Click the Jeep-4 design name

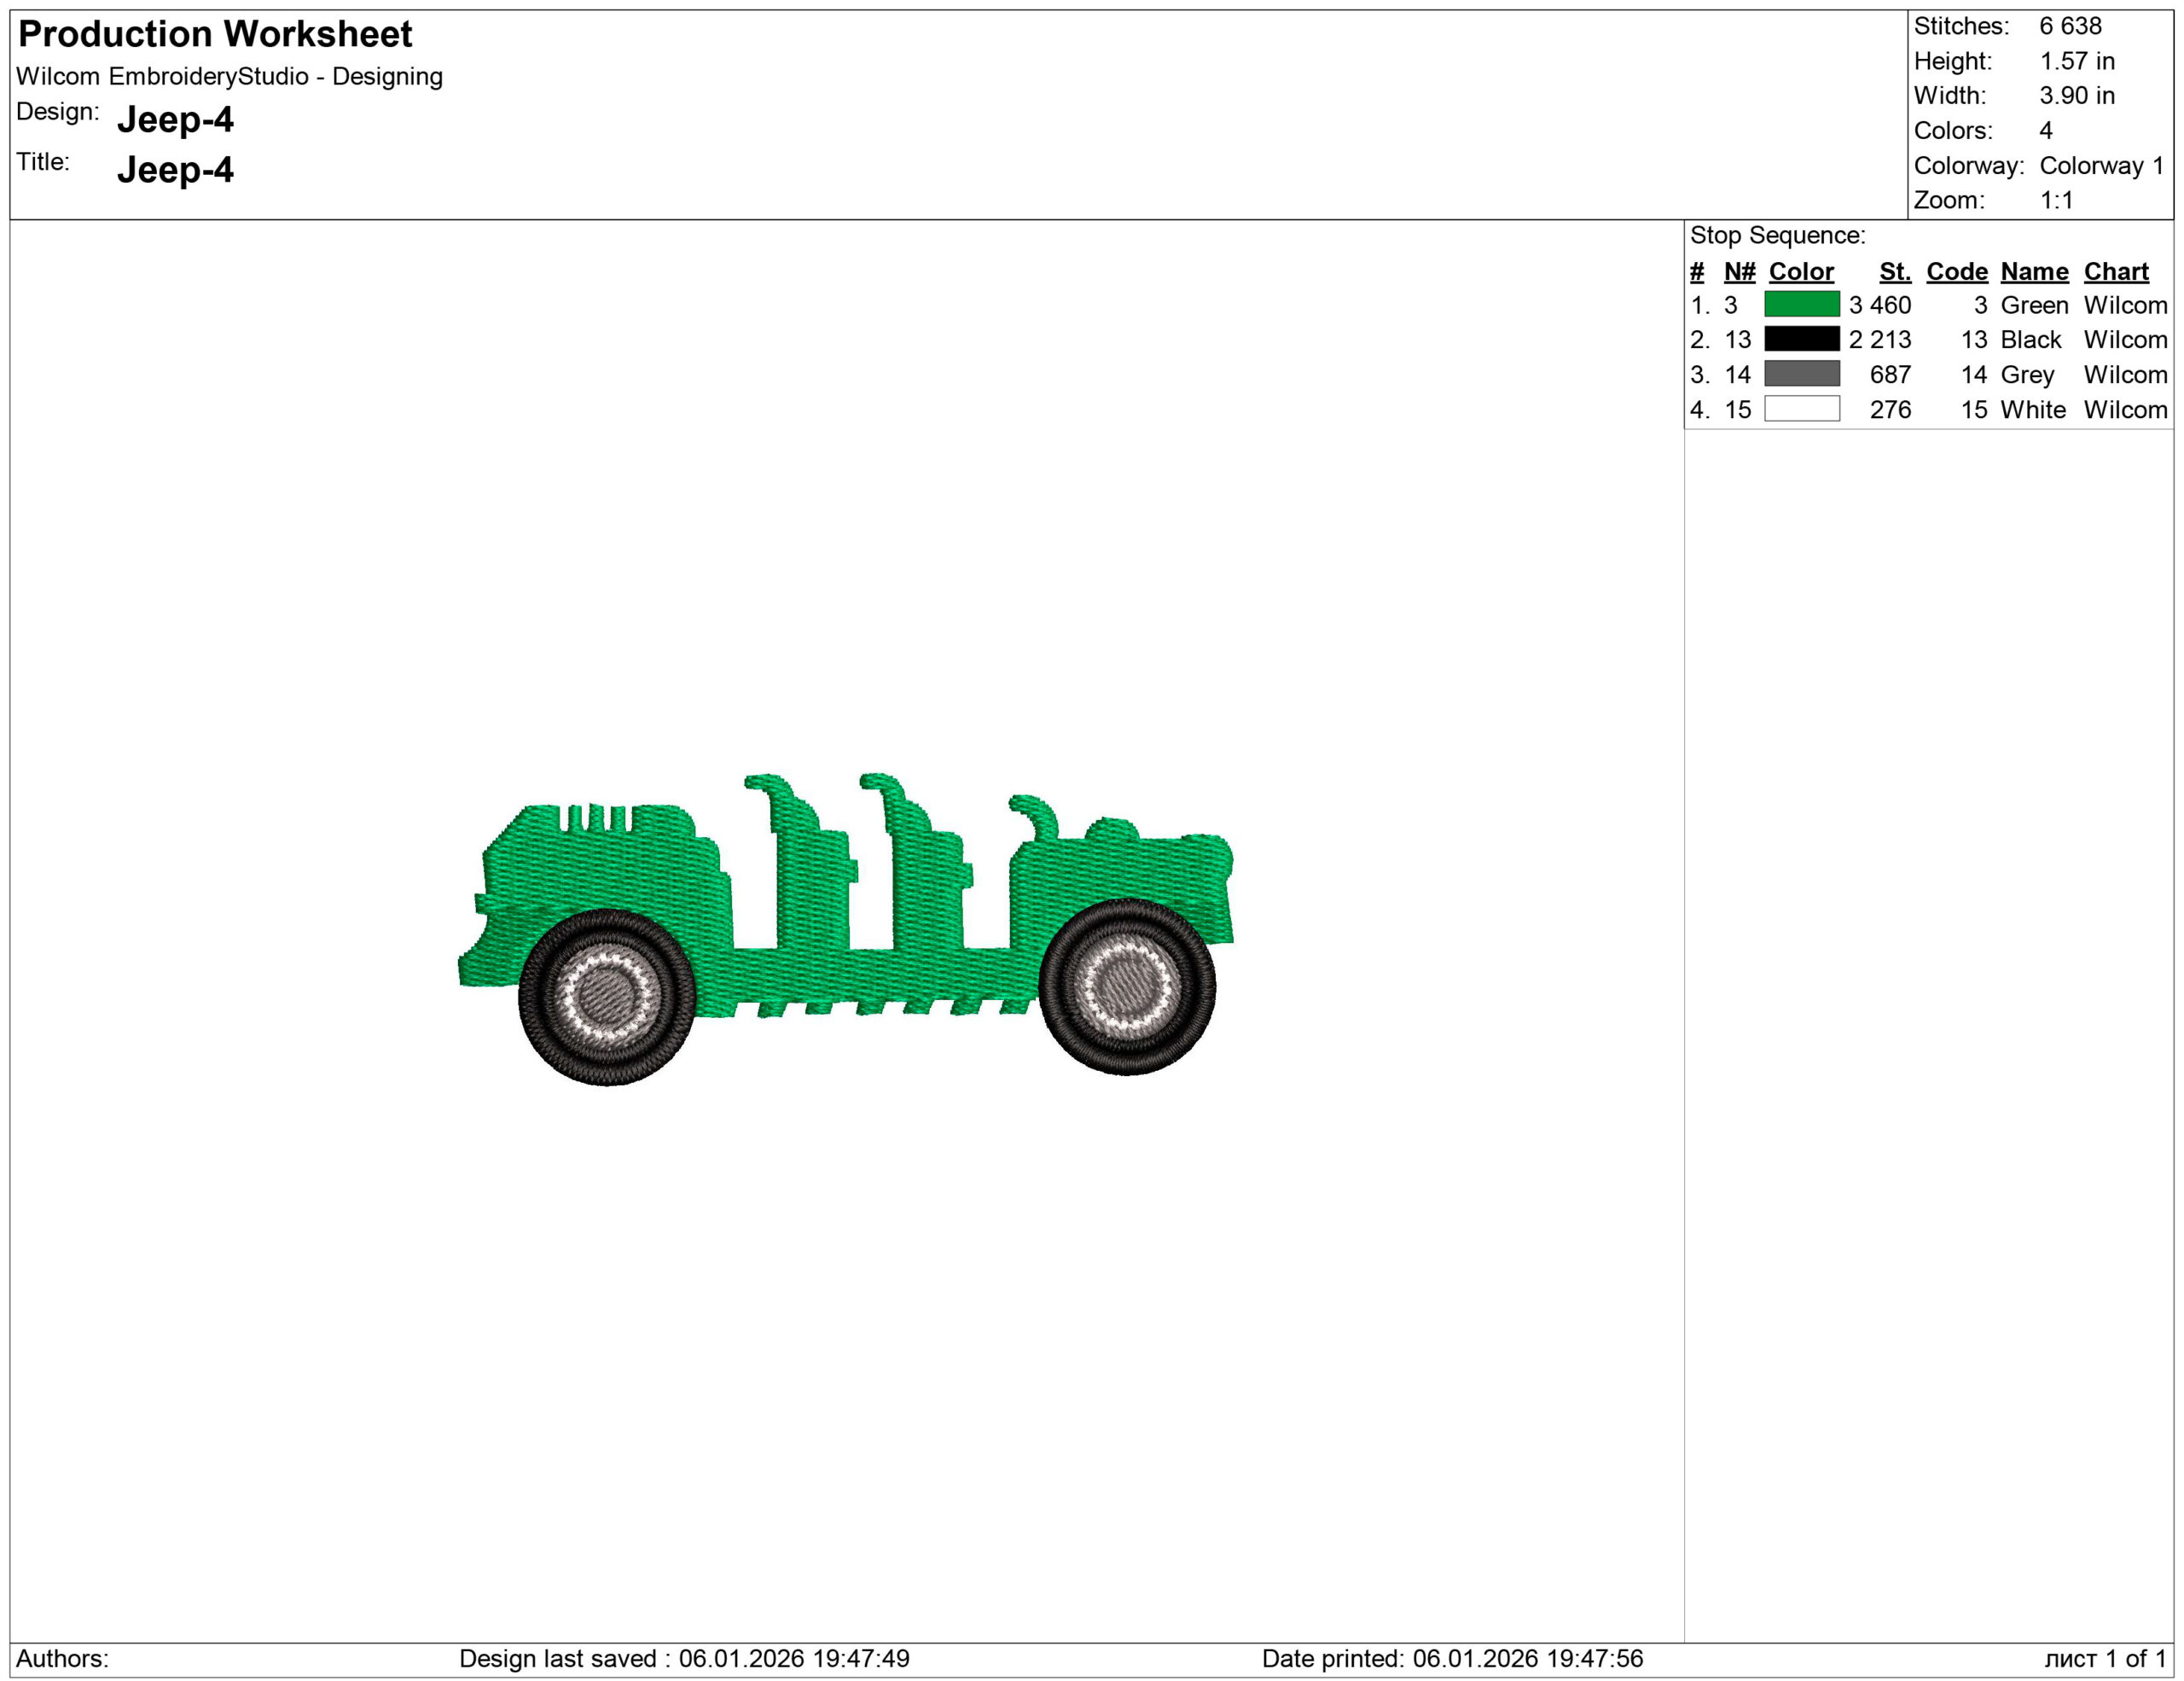tap(175, 119)
